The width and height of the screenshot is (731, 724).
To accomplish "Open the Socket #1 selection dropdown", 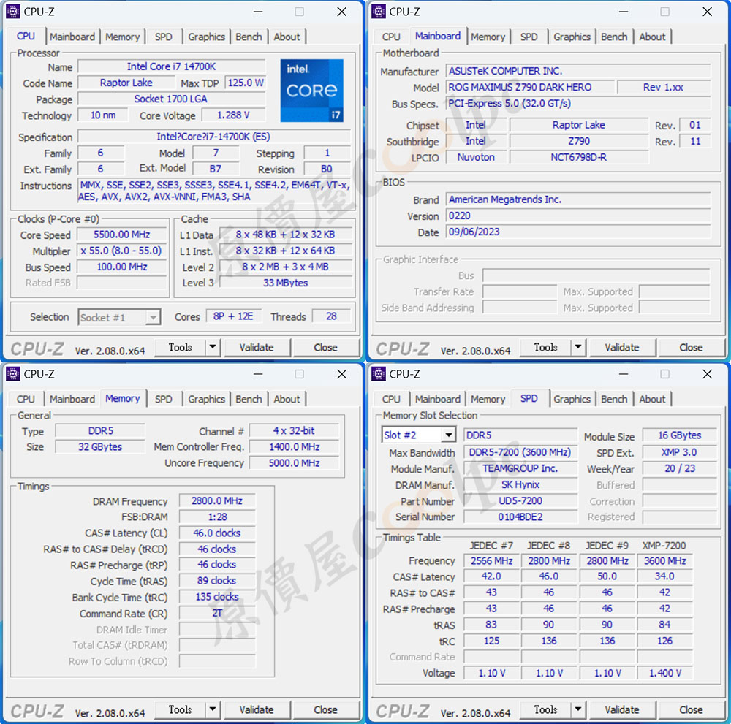I will pyautogui.click(x=153, y=318).
